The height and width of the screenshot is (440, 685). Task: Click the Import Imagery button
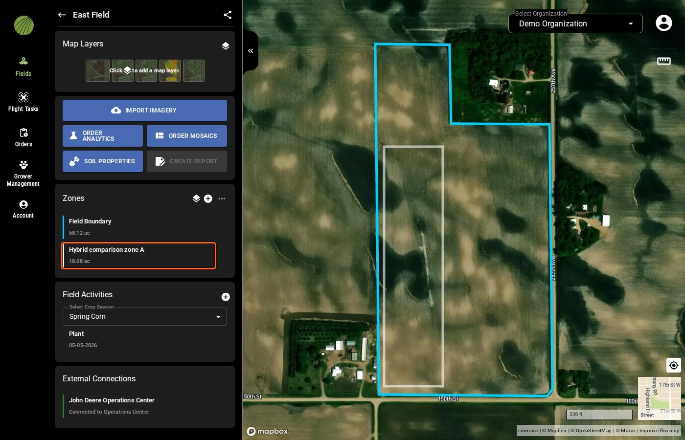pyautogui.click(x=145, y=110)
